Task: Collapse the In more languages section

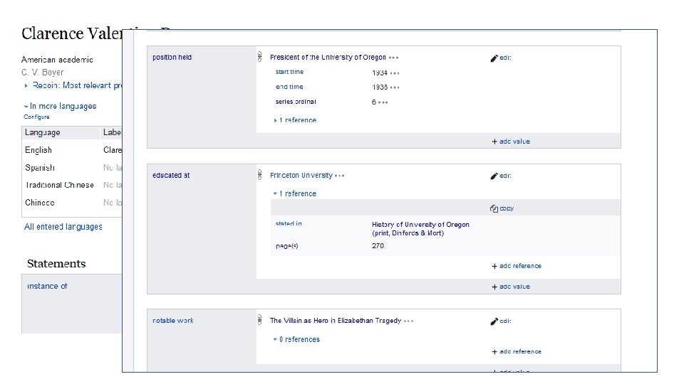Action: (26, 106)
